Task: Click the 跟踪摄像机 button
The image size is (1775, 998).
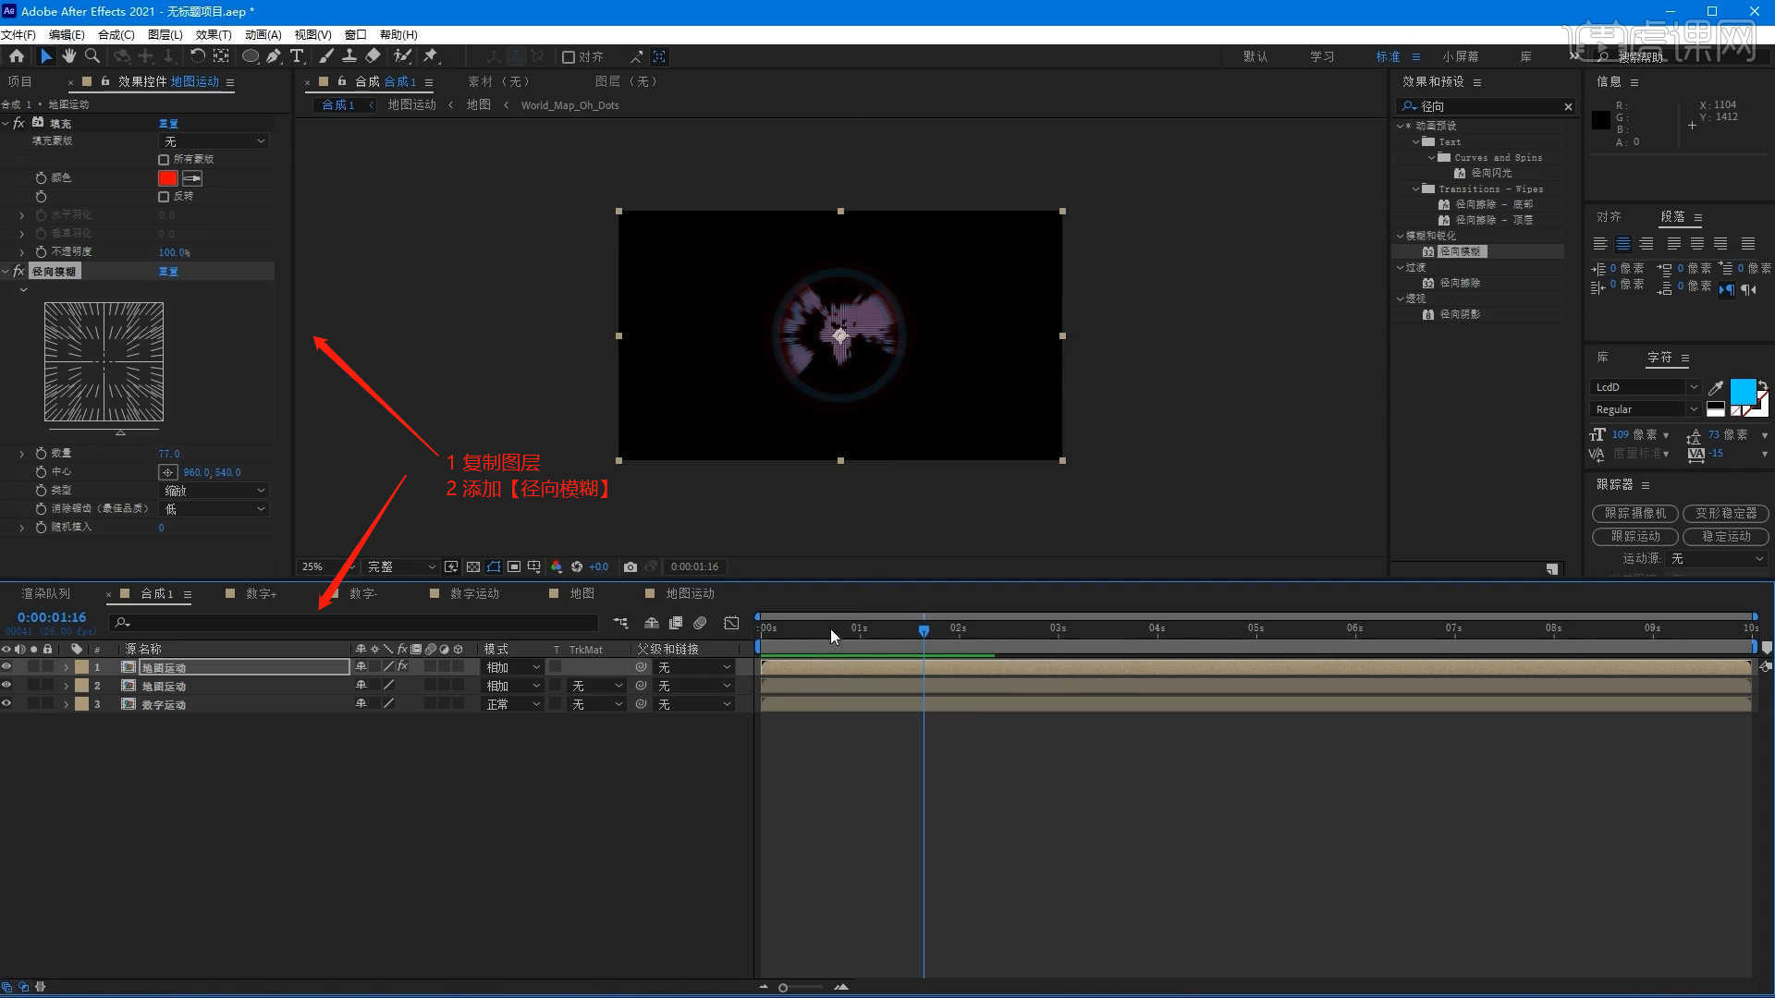Action: pos(1634,513)
